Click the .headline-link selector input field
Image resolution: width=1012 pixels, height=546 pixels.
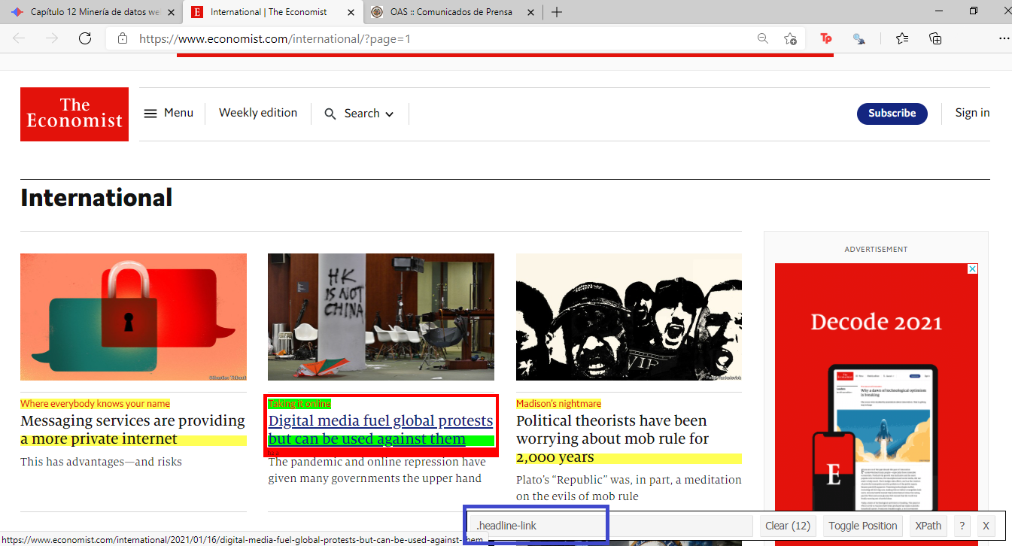point(609,526)
